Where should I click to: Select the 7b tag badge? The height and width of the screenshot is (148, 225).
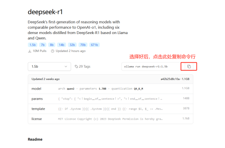(43, 45)
